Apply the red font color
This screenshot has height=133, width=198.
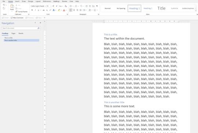click(64, 10)
